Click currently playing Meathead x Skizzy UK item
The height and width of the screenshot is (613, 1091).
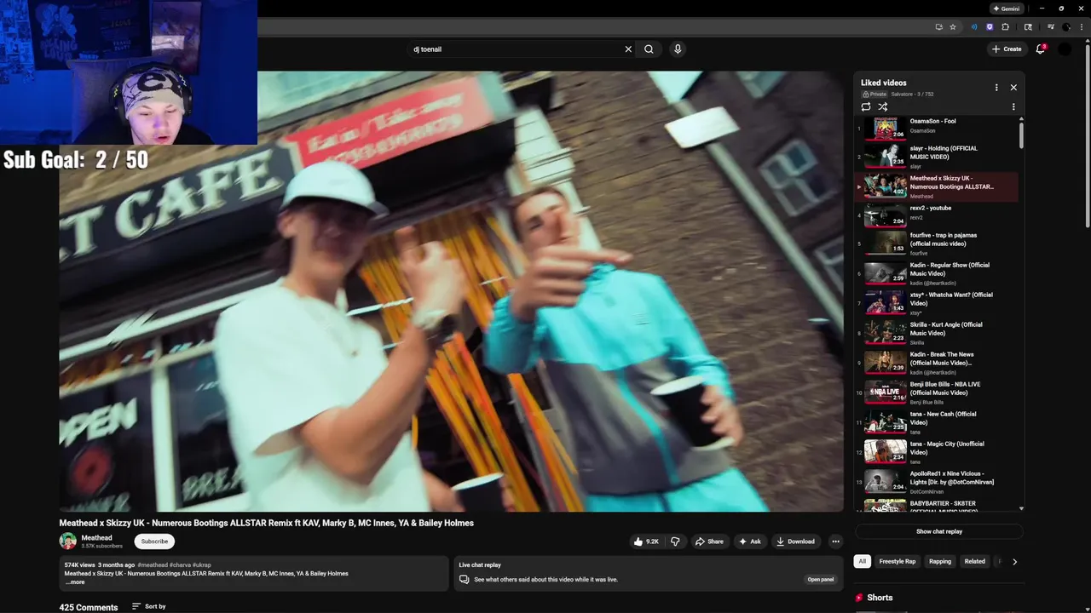click(938, 186)
